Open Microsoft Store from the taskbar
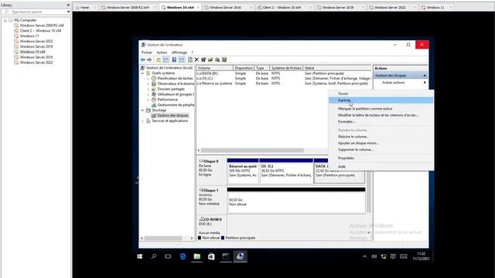495x278 pixels. tap(211, 256)
